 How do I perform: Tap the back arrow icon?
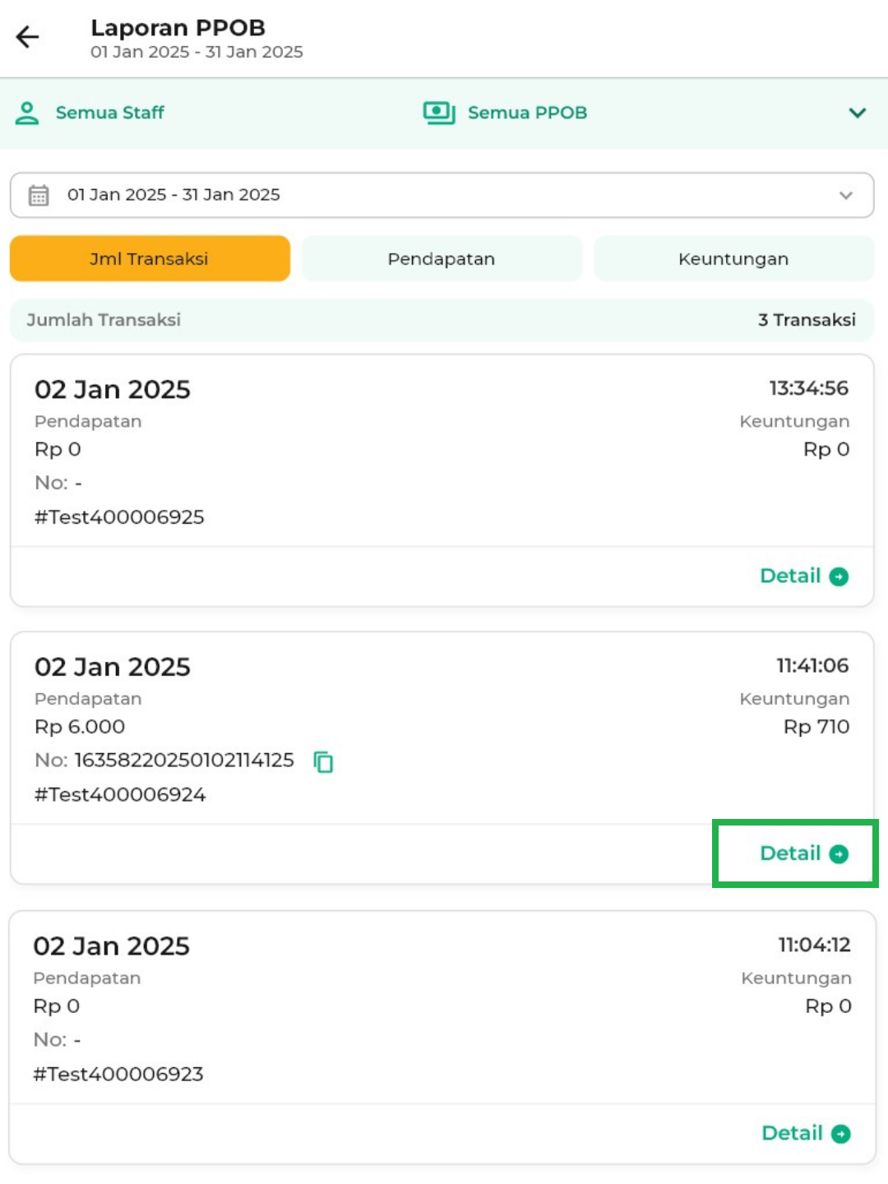(x=28, y=37)
